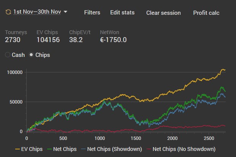Open the 1st Nov–30th Nov date selector
The width and height of the screenshot is (236, 157).
coord(37,12)
